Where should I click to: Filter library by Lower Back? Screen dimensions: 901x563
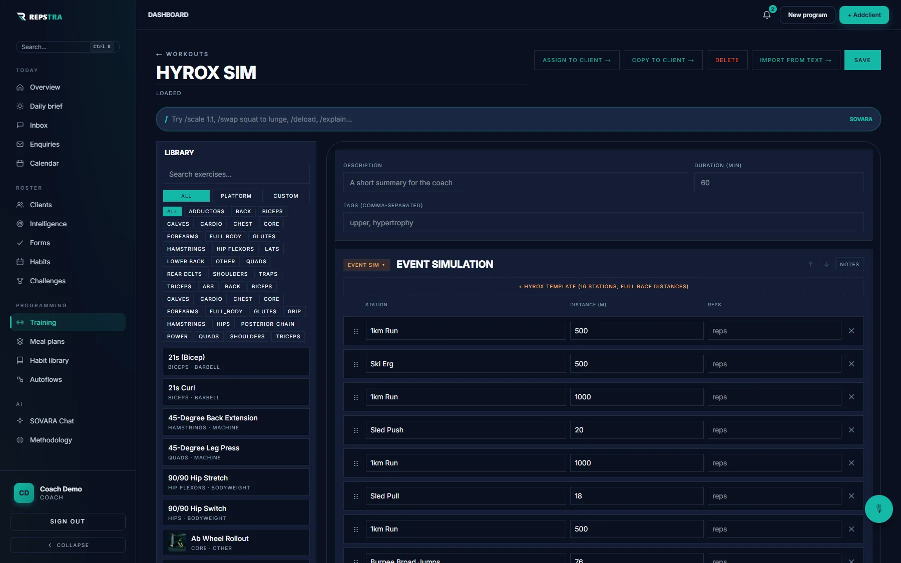pyautogui.click(x=186, y=261)
